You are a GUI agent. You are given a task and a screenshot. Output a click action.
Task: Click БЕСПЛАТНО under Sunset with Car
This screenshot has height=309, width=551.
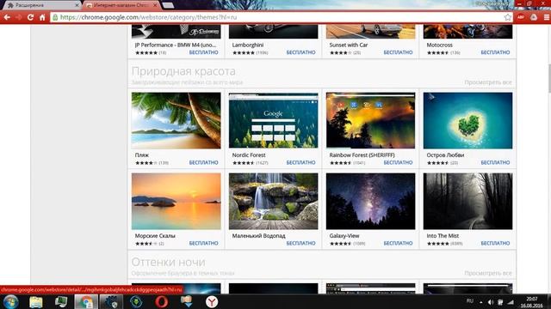click(398, 52)
